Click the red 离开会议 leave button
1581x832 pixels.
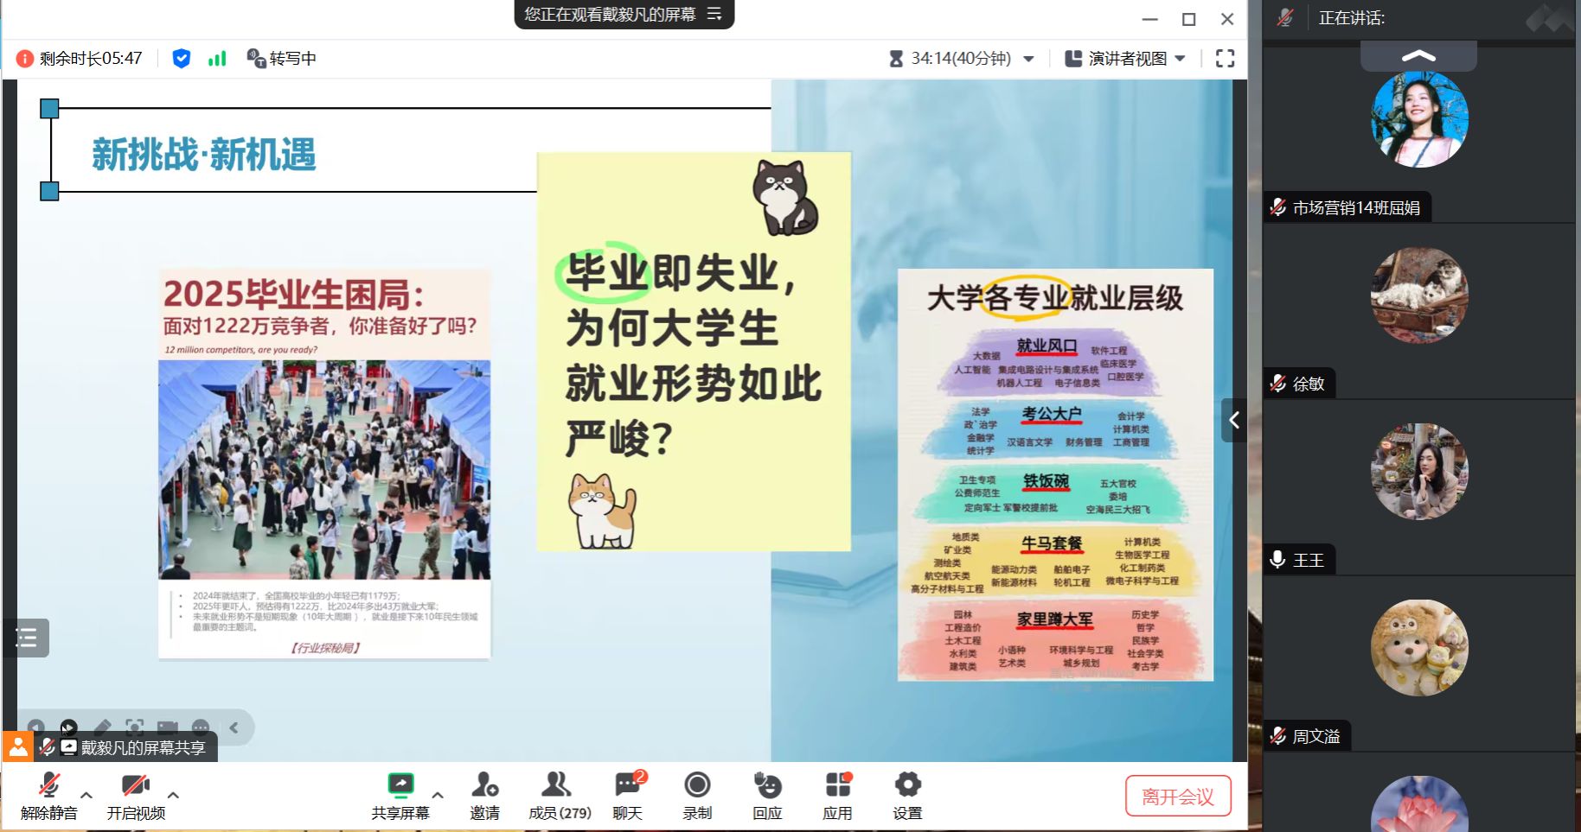coord(1178,796)
